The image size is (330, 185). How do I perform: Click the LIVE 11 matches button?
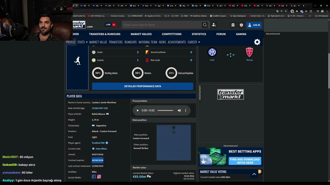110,25
